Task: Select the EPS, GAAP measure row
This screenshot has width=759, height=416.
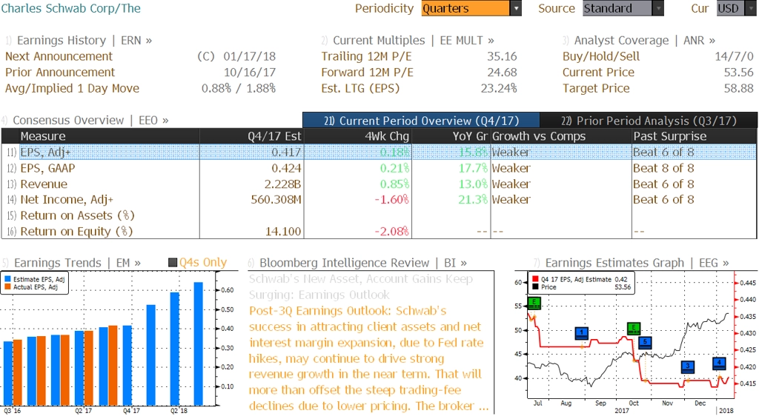Action: (x=379, y=167)
